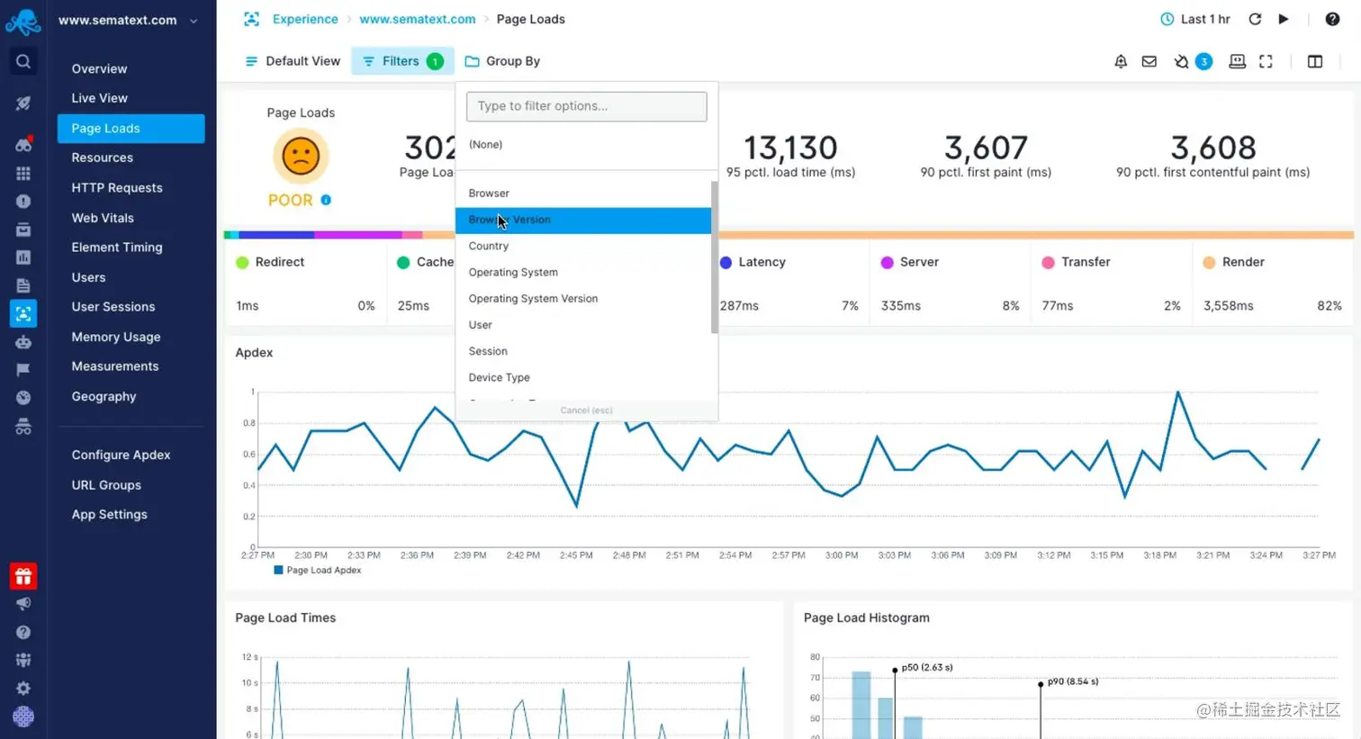Open the black help question-mark icon

[1332, 19]
